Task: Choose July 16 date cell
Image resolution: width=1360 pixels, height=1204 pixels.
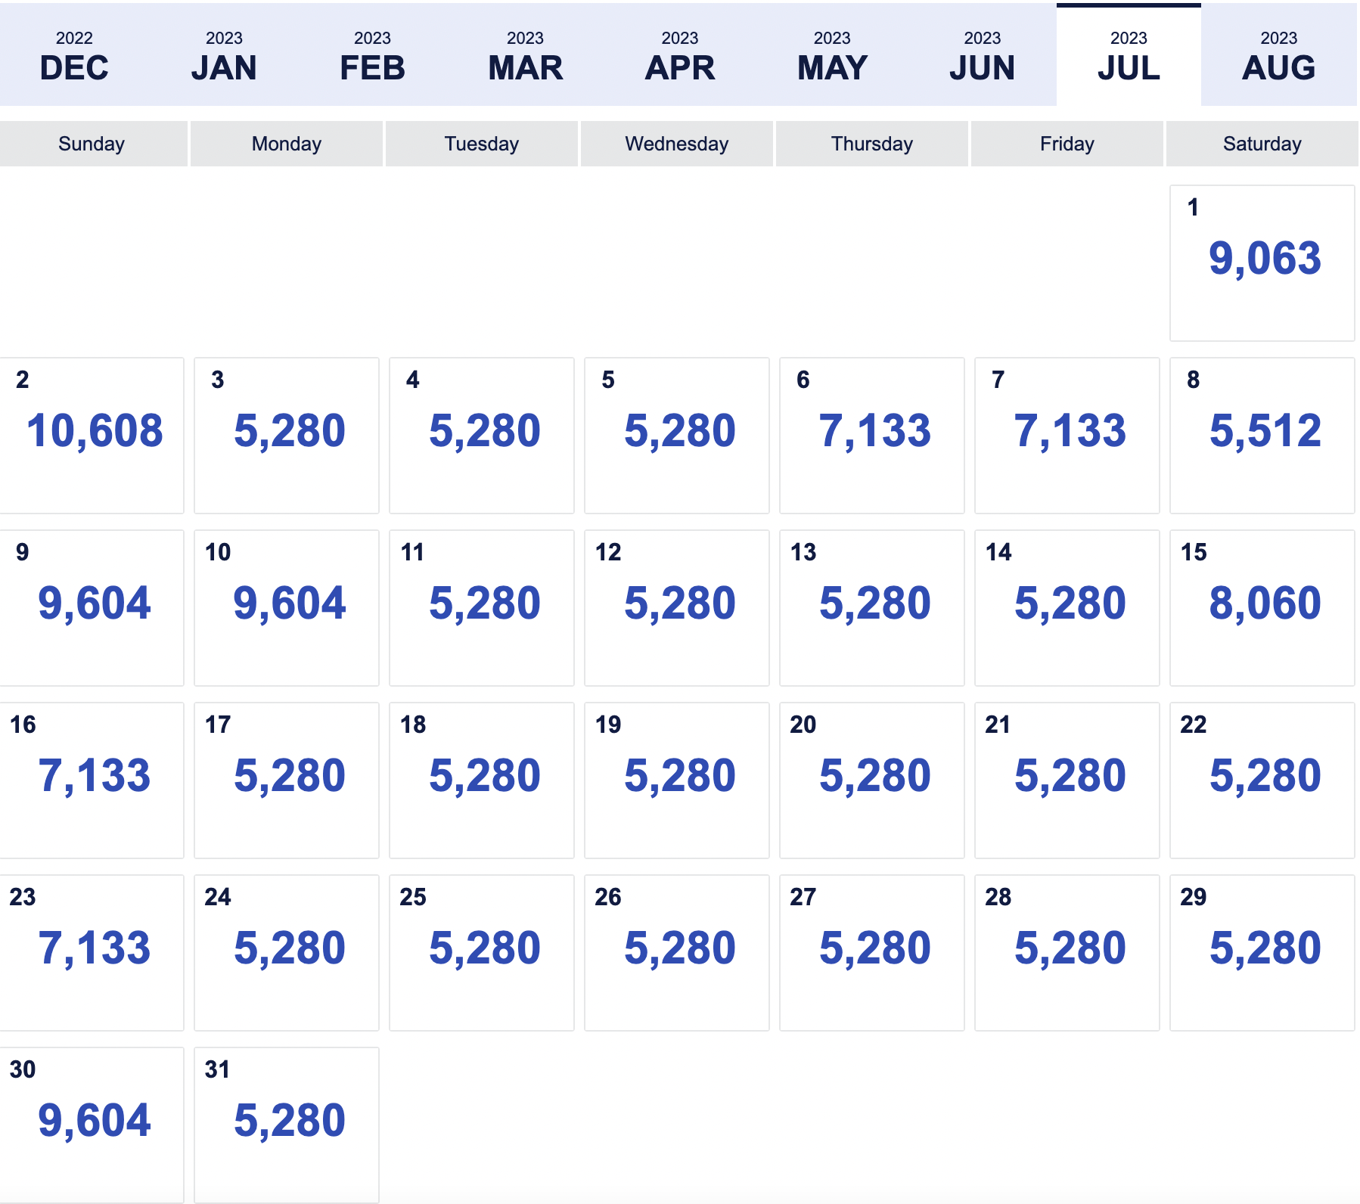Action: (92, 780)
